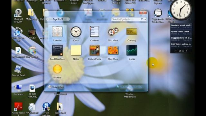Go to previous gadget page

(48, 19)
